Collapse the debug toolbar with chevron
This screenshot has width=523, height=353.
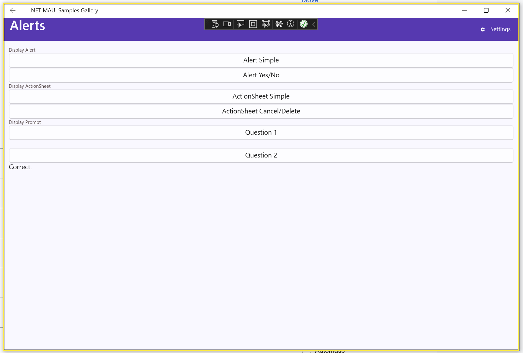tap(314, 24)
